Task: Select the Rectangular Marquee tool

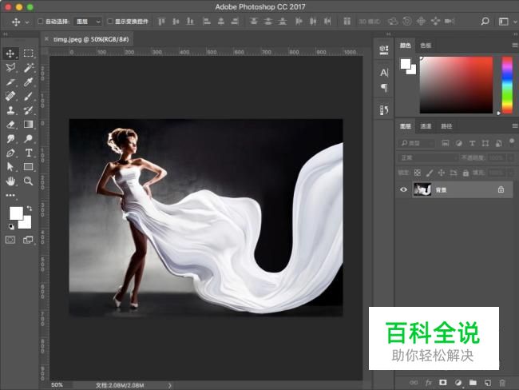Action: coord(28,54)
